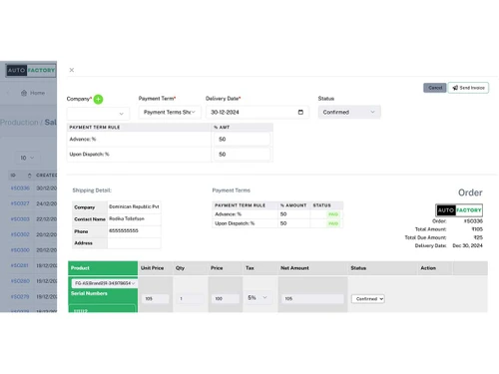Click the Cancel button
This screenshot has width=499, height=374.
pyautogui.click(x=435, y=88)
